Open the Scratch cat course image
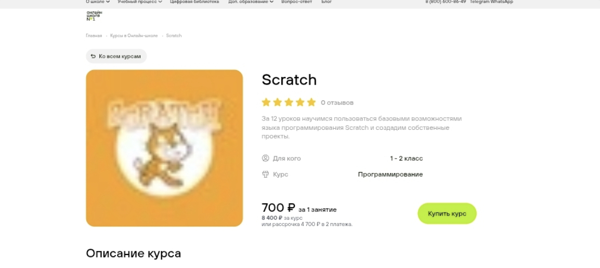600x268 pixels. point(164,148)
